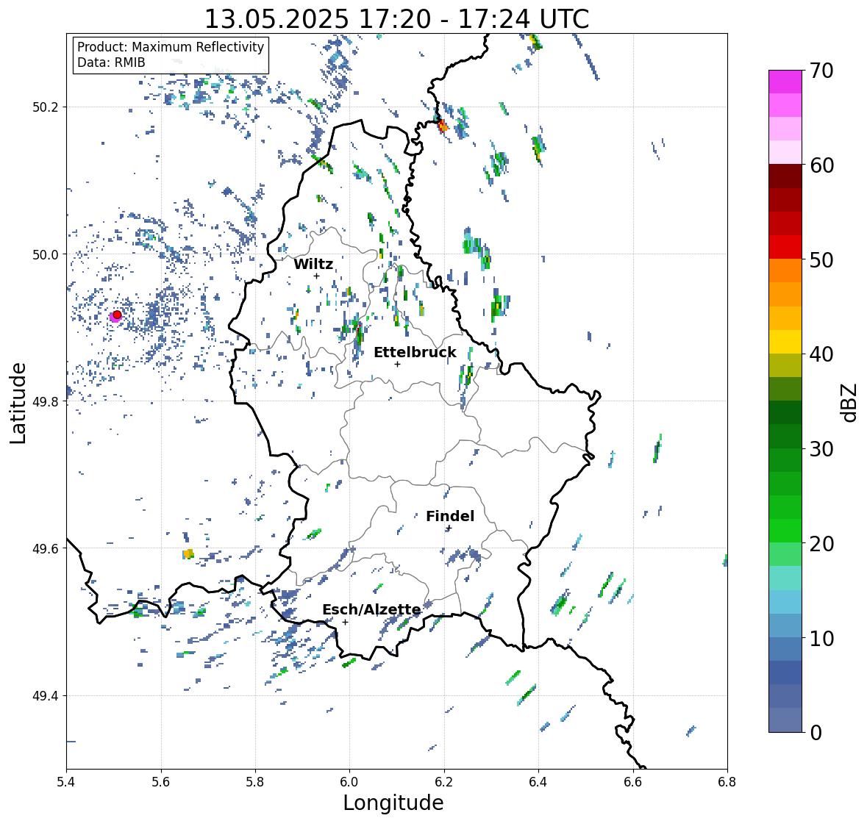The height and width of the screenshot is (821, 867).
Task: Pick the magenta top swatch of the colorbar
Action: (785, 82)
